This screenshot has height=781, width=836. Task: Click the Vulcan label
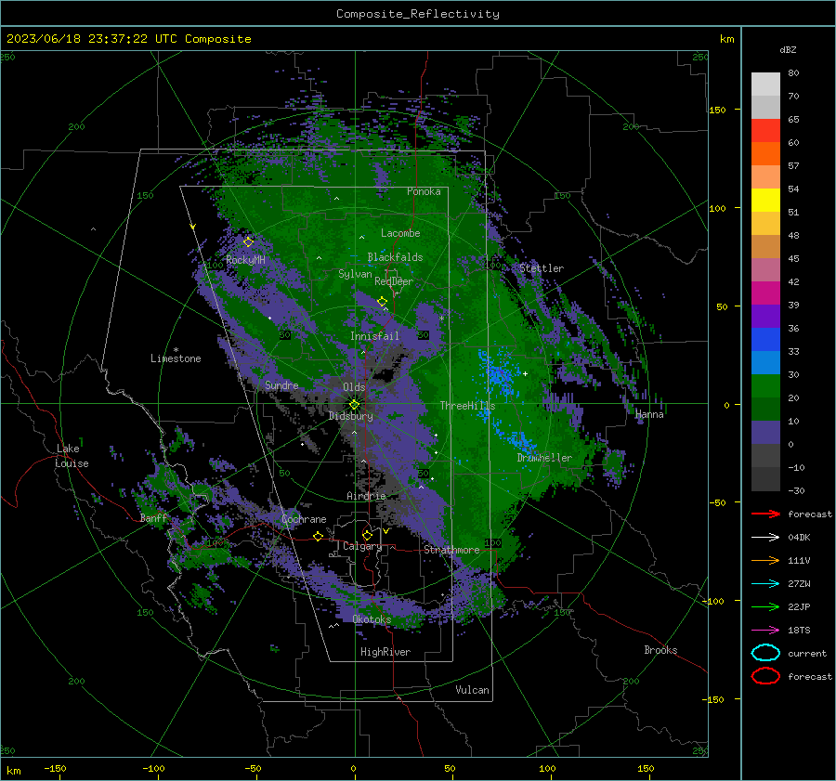(473, 690)
